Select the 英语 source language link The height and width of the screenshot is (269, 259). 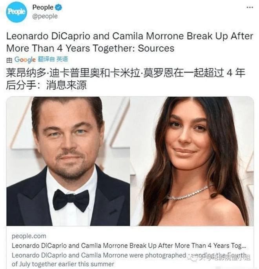[x=62, y=59]
